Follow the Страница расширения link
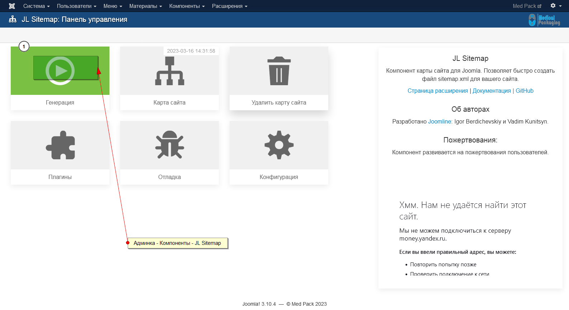Image resolution: width=569 pixels, height=310 pixels. click(x=437, y=91)
